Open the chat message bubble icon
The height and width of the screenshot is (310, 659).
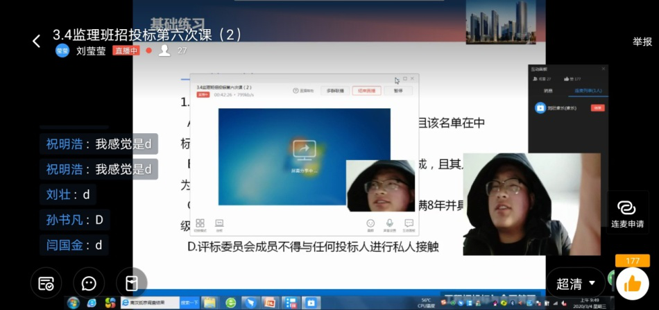[89, 283]
